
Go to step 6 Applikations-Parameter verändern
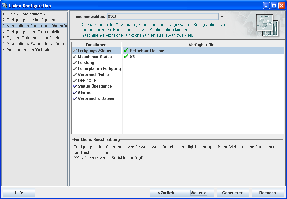click(35, 44)
